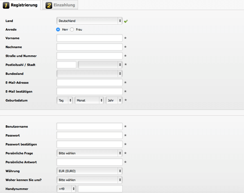Click the yellow number 1 step icon
Screen dimensions: 244x193
click(x=6, y=5)
